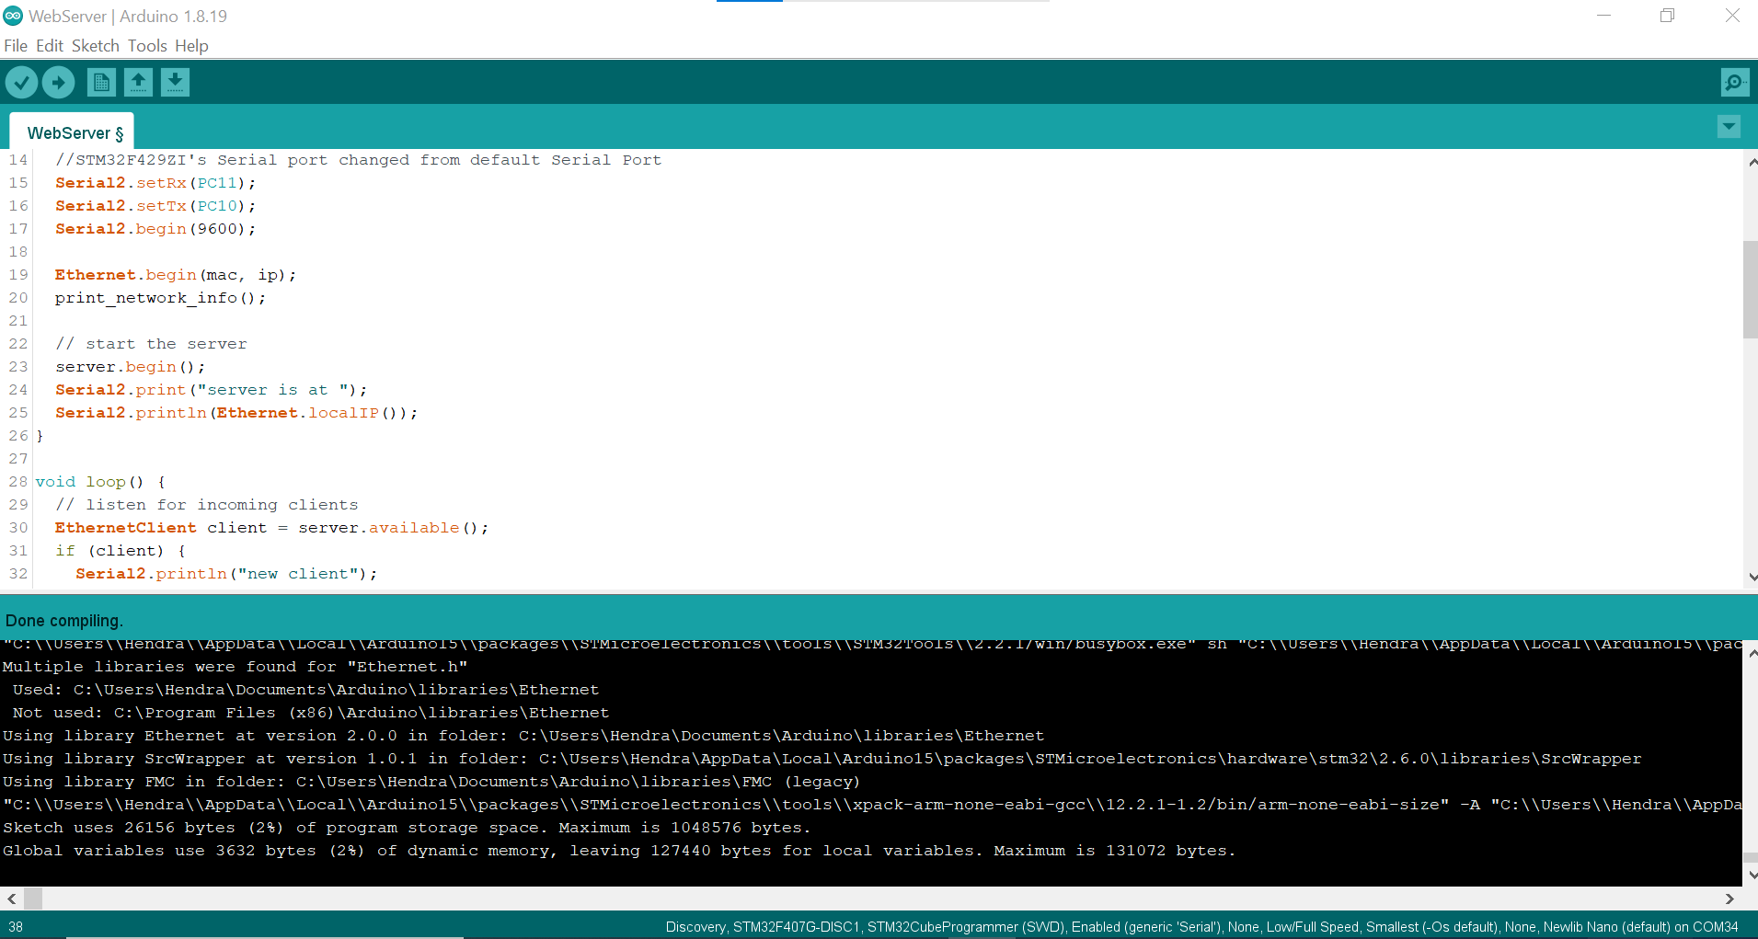1758x939 pixels.
Task: Click the busybox.exe command console line
Action: [x=871, y=644]
